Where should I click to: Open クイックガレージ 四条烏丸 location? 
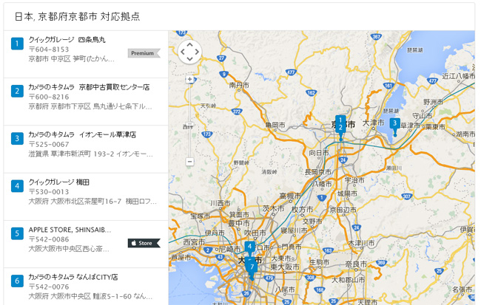coord(67,39)
